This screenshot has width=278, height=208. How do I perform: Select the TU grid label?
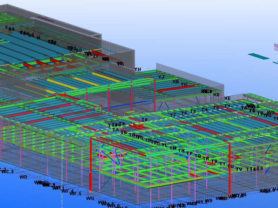tap(230, 166)
